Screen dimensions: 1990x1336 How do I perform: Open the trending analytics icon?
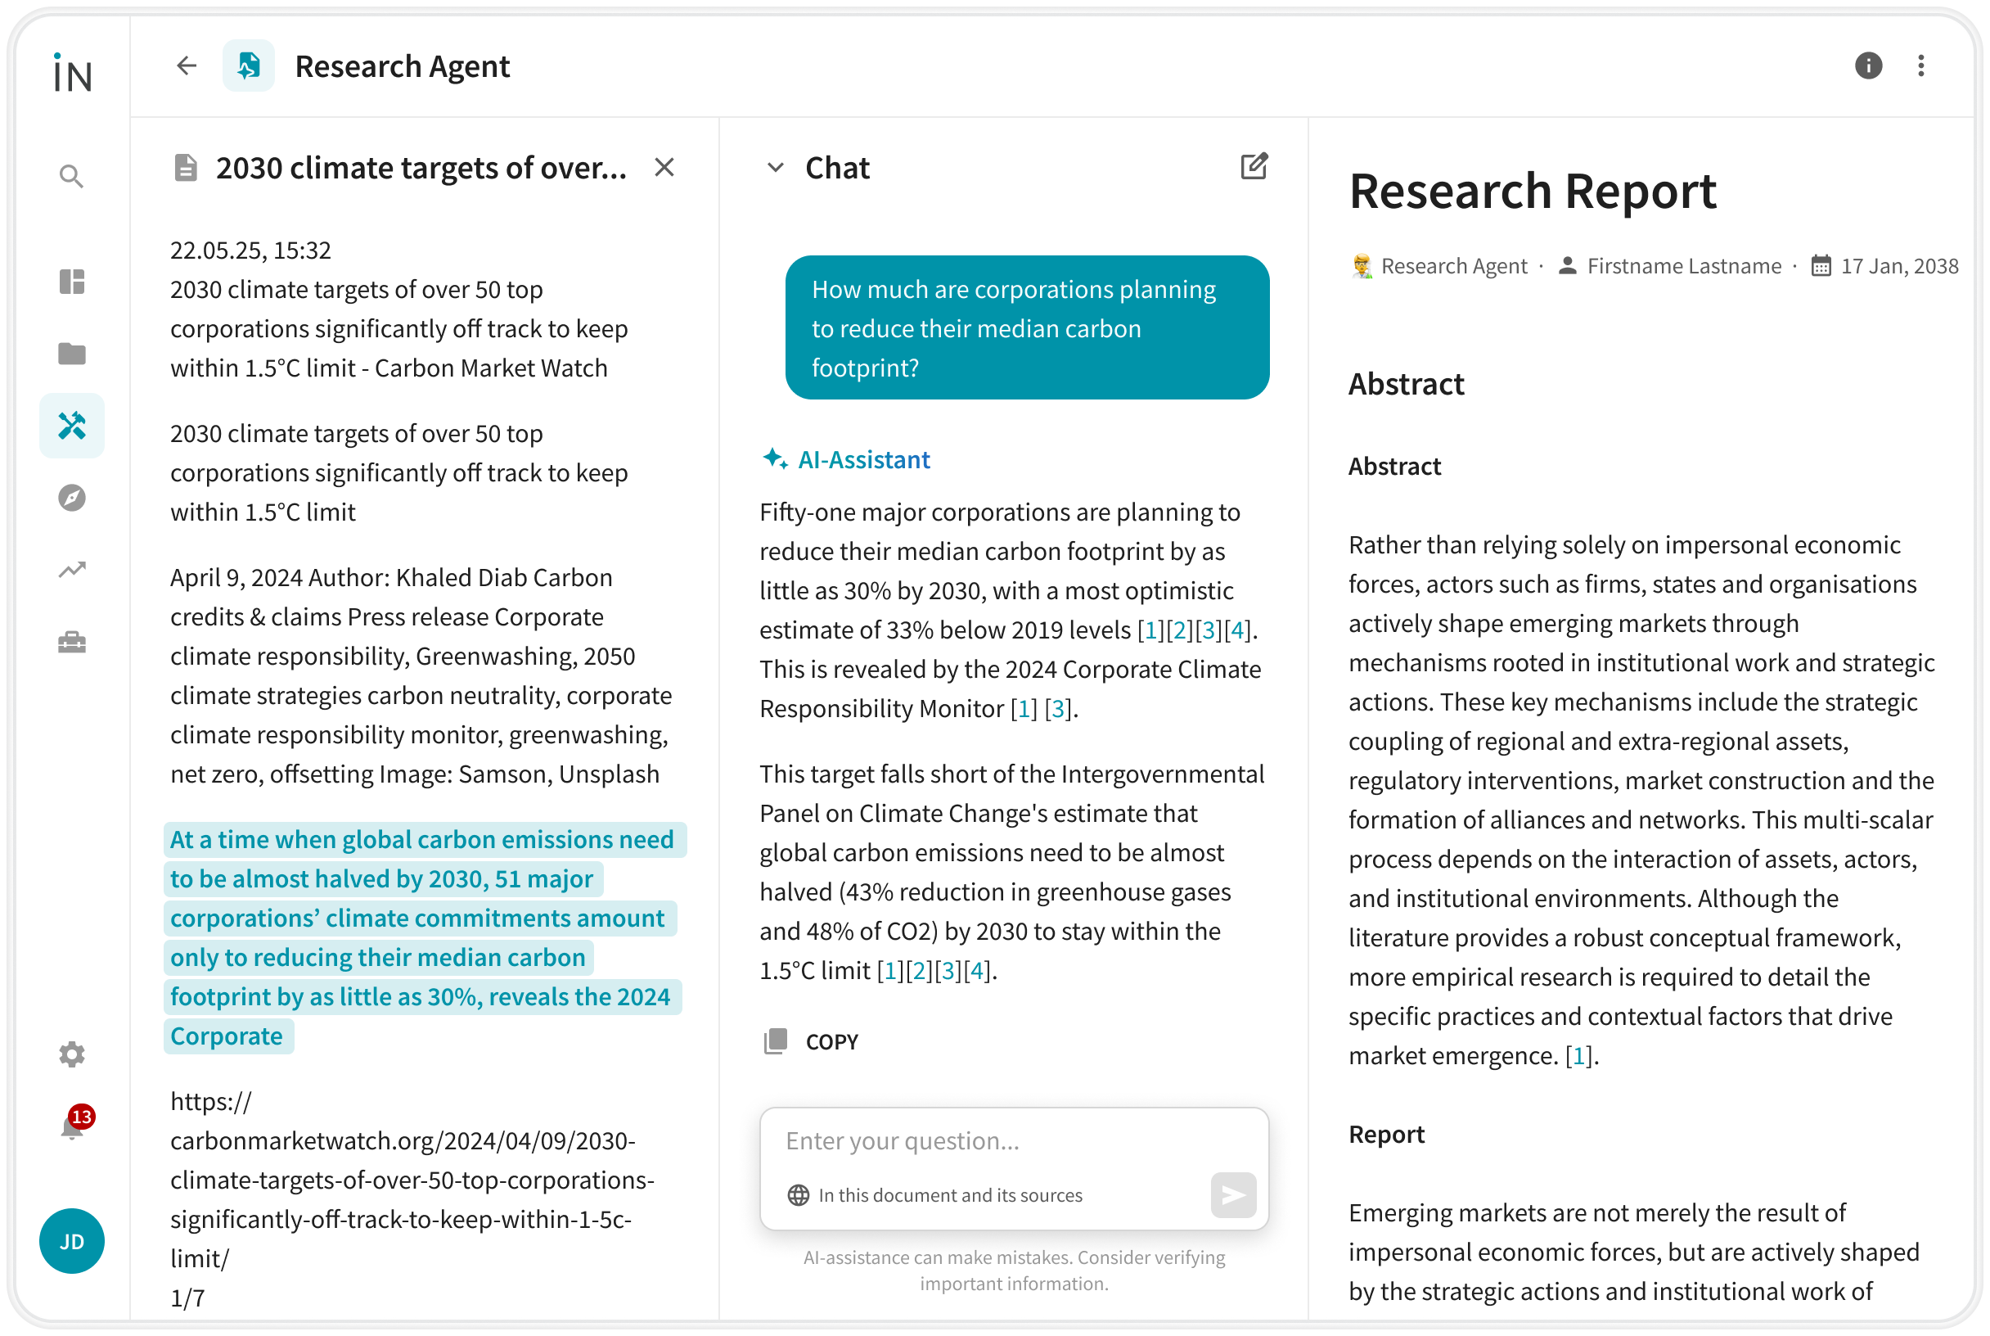(71, 569)
